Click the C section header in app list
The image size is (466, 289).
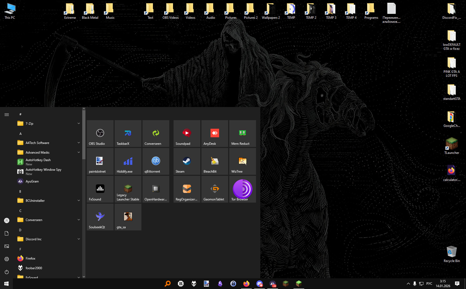[x=20, y=211]
